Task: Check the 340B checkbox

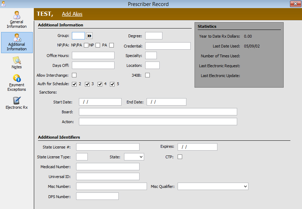Action: (148, 75)
